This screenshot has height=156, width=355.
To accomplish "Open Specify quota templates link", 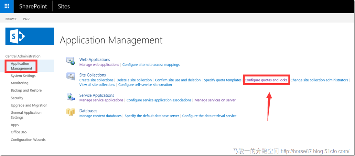I will pyautogui.click(x=222, y=80).
